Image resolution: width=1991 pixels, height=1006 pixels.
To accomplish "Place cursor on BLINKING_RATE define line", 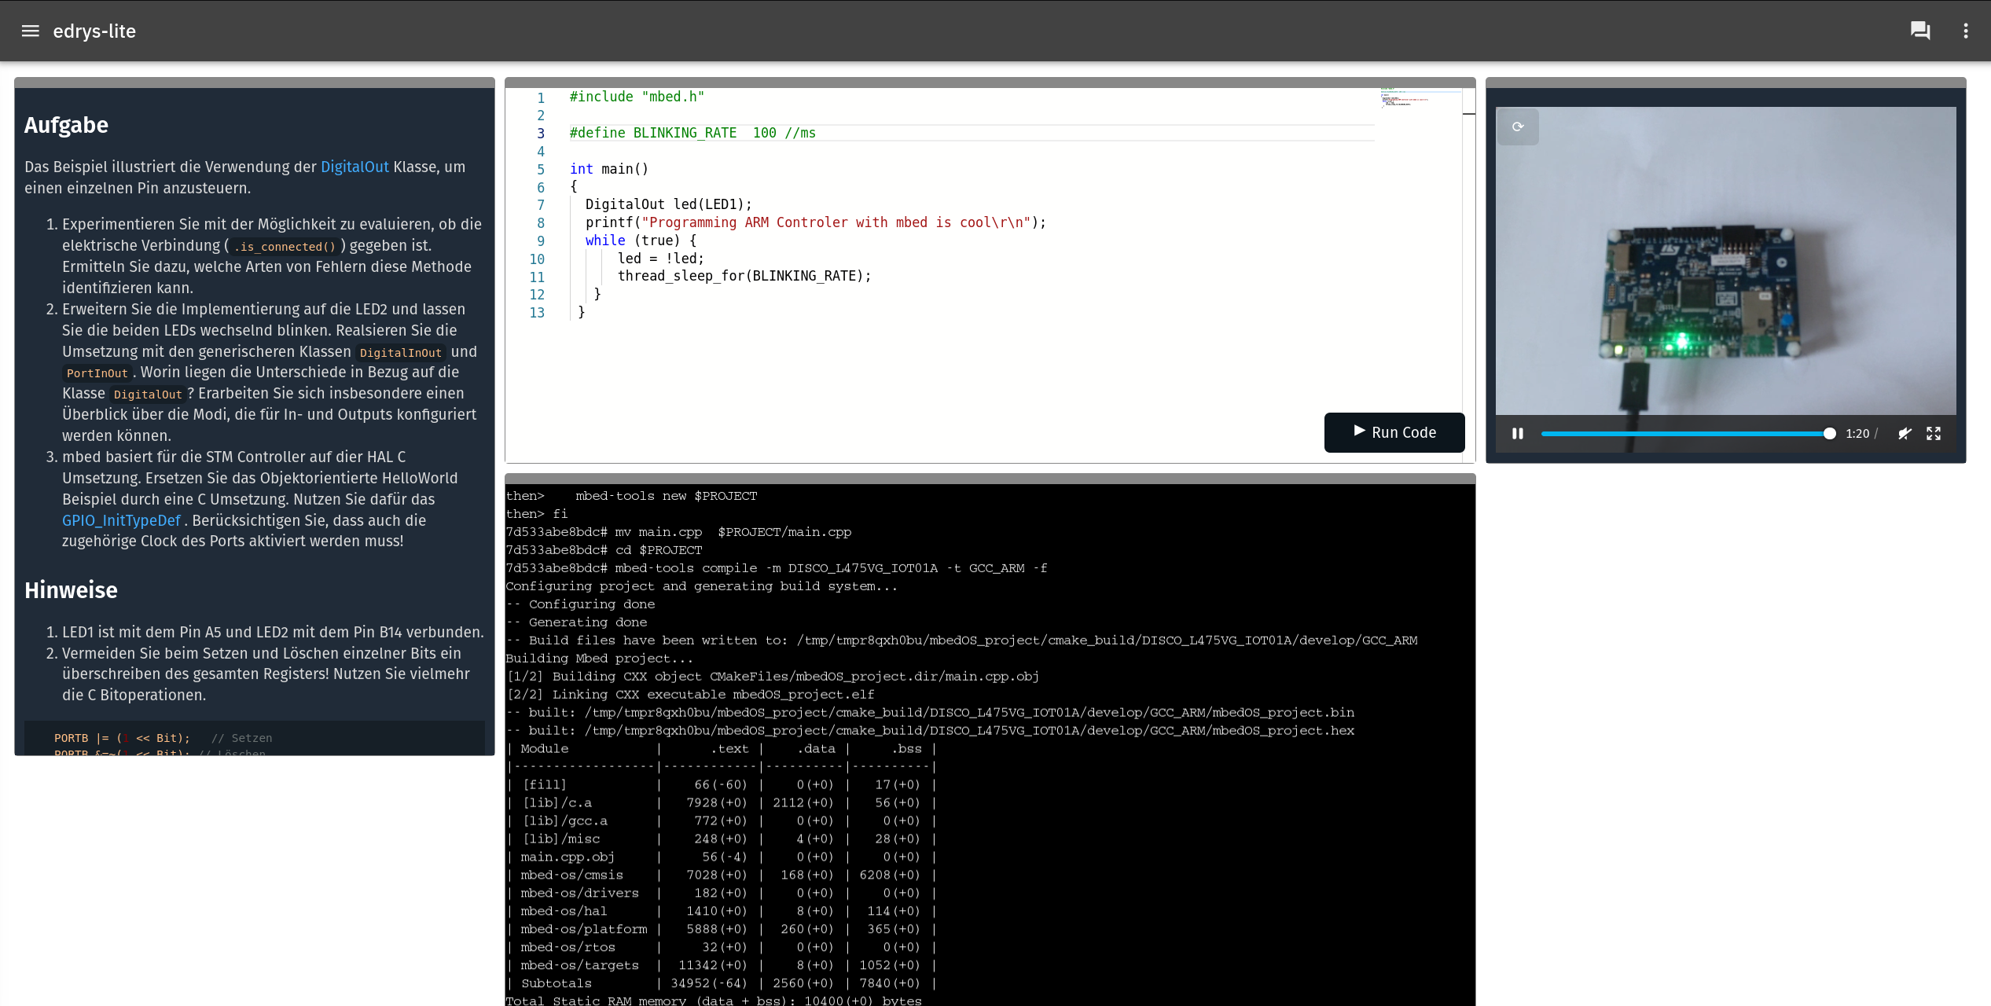I will click(x=692, y=133).
